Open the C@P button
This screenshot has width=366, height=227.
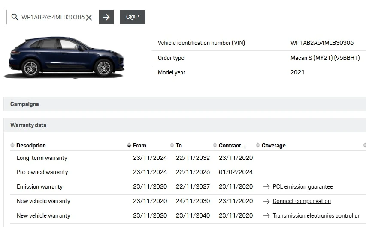click(x=132, y=17)
